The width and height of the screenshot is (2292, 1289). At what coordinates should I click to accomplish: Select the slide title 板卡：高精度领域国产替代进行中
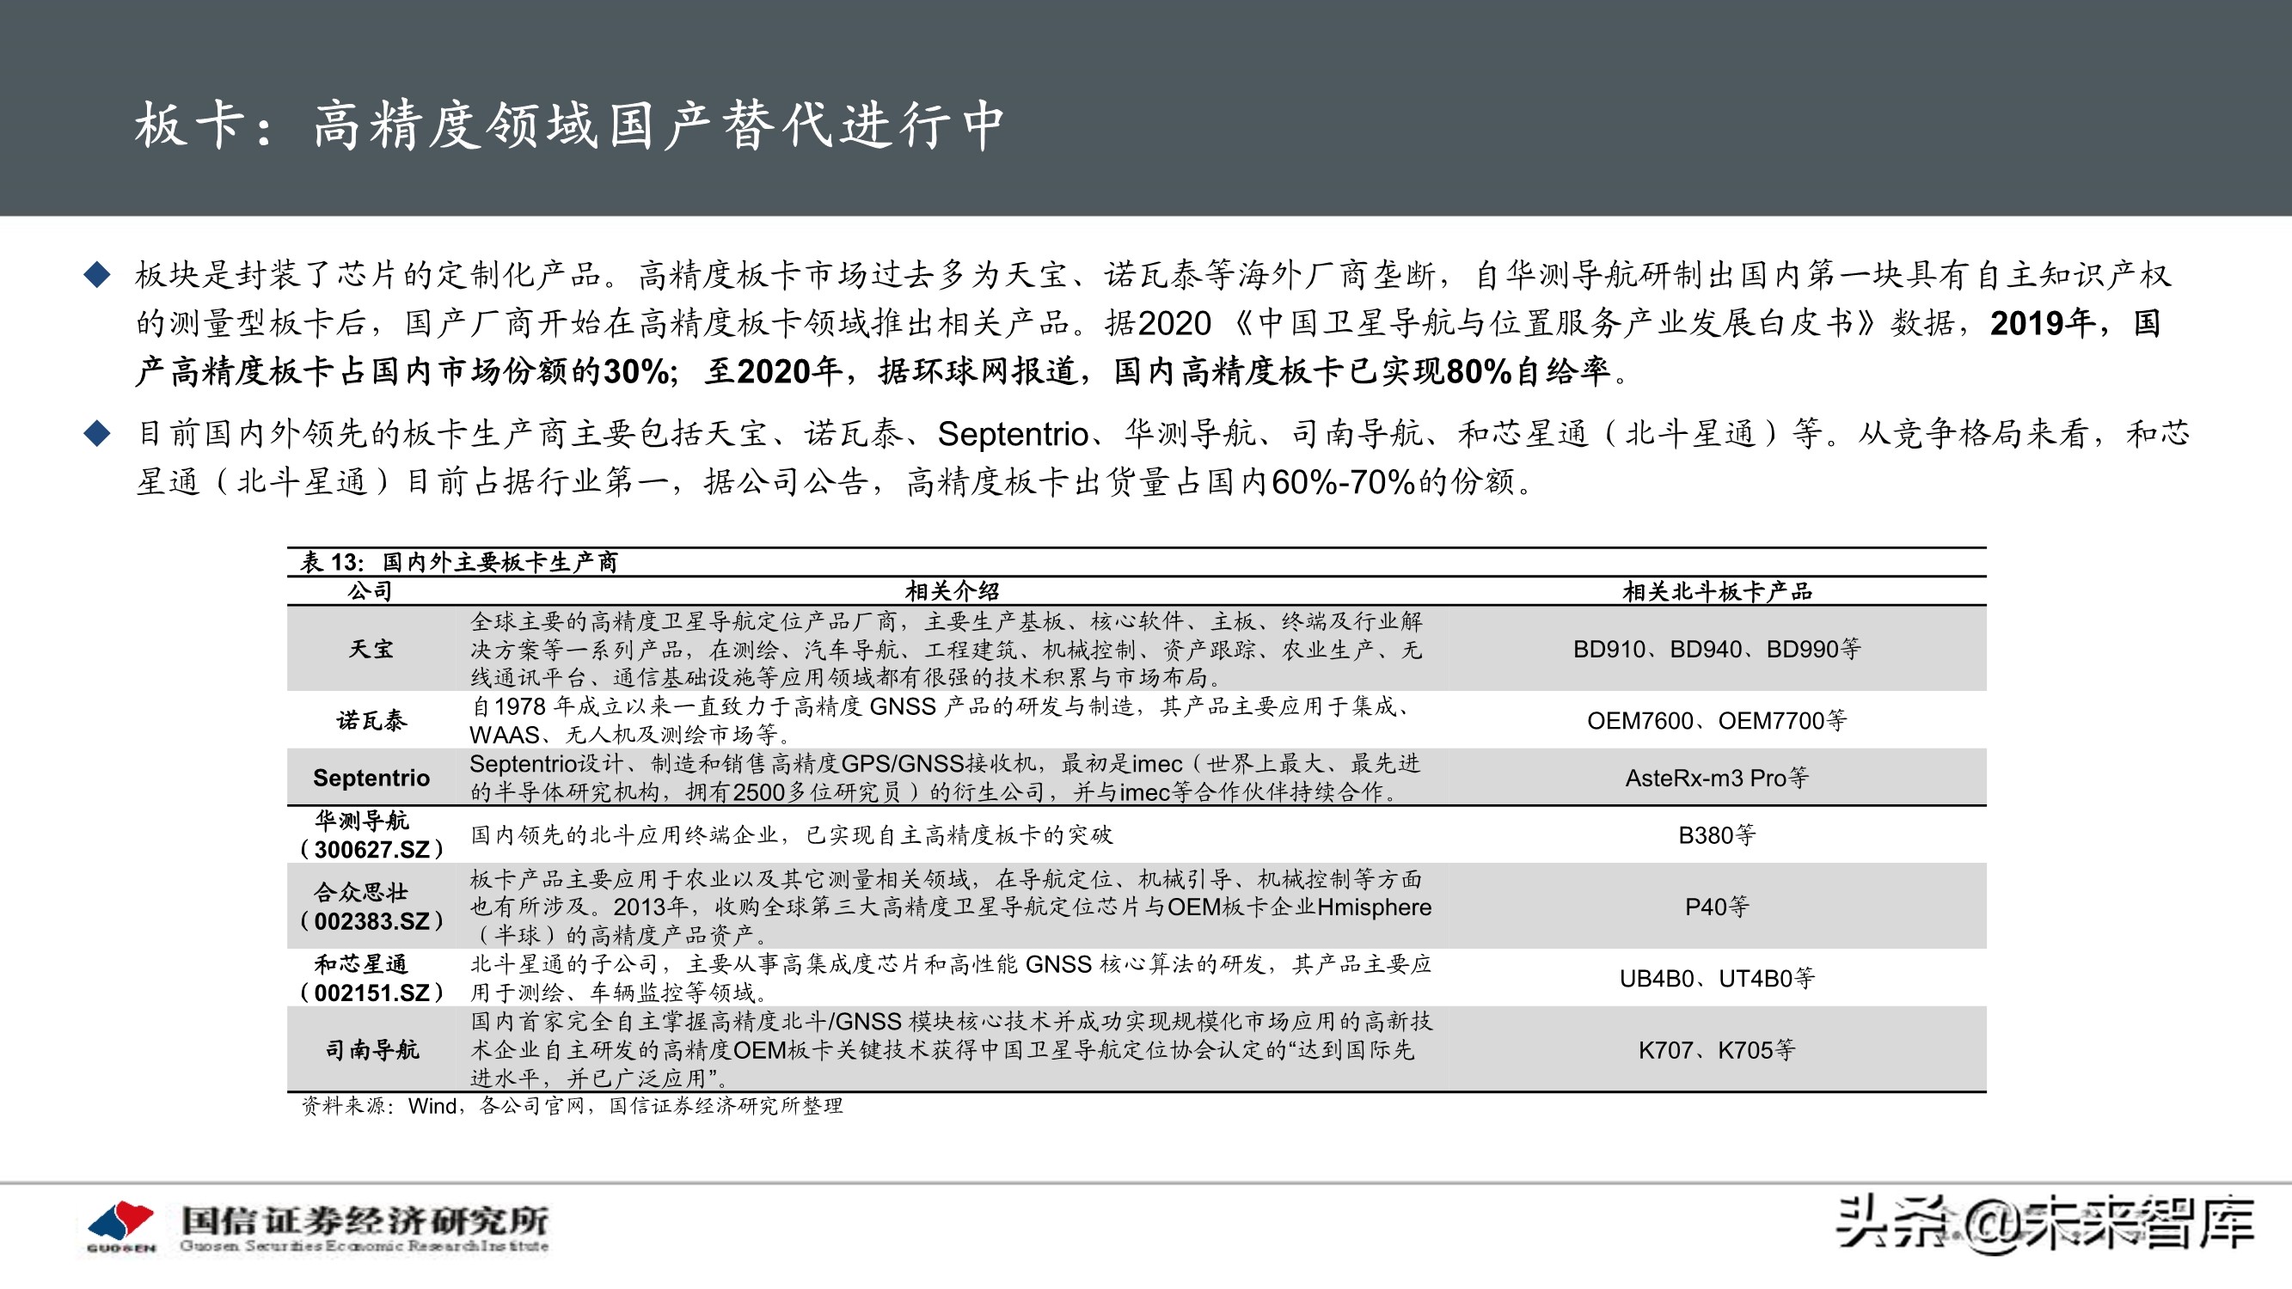[x=569, y=126]
